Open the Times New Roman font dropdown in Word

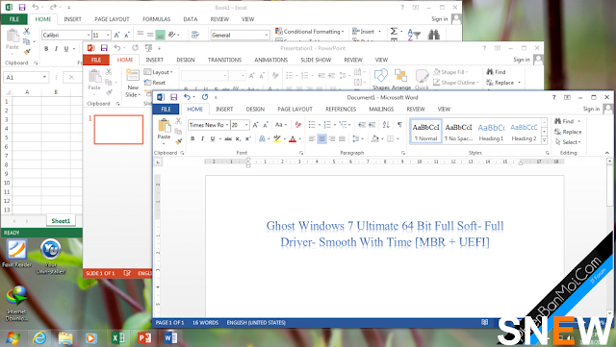pyautogui.click(x=227, y=125)
